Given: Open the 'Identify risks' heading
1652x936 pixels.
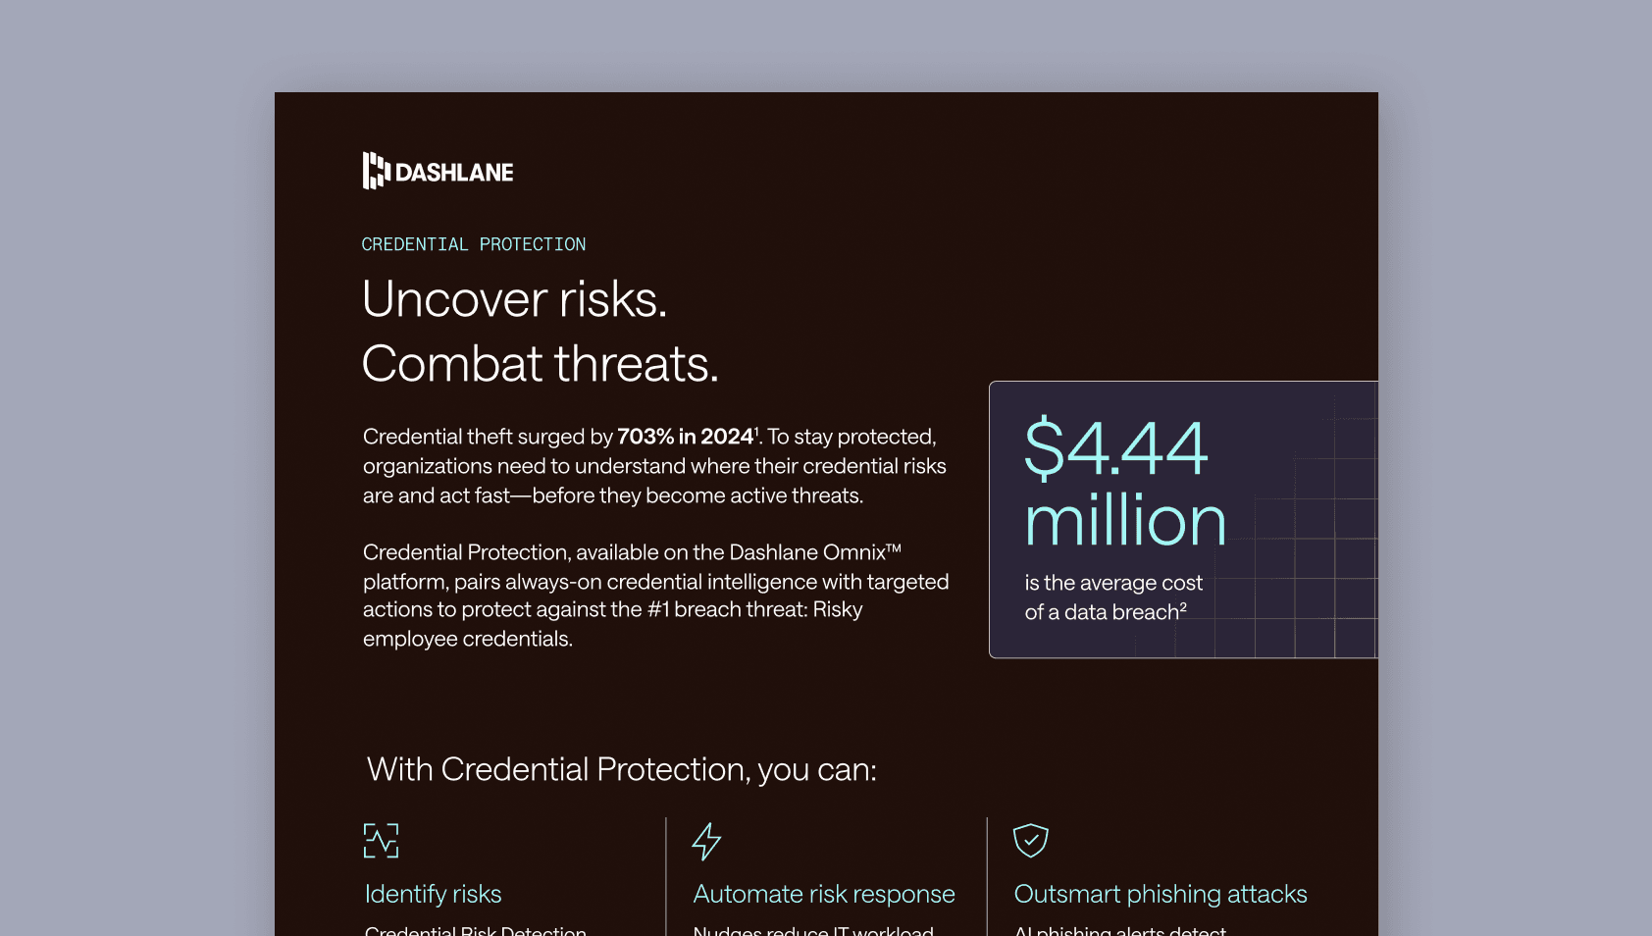Looking at the screenshot, I should [433, 894].
